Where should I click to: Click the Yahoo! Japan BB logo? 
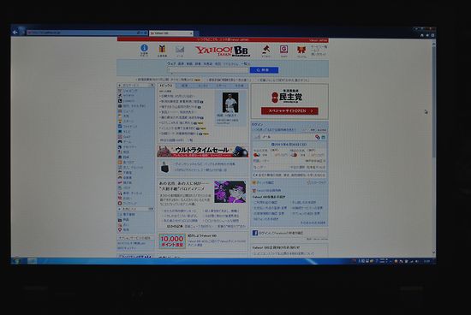(223, 51)
